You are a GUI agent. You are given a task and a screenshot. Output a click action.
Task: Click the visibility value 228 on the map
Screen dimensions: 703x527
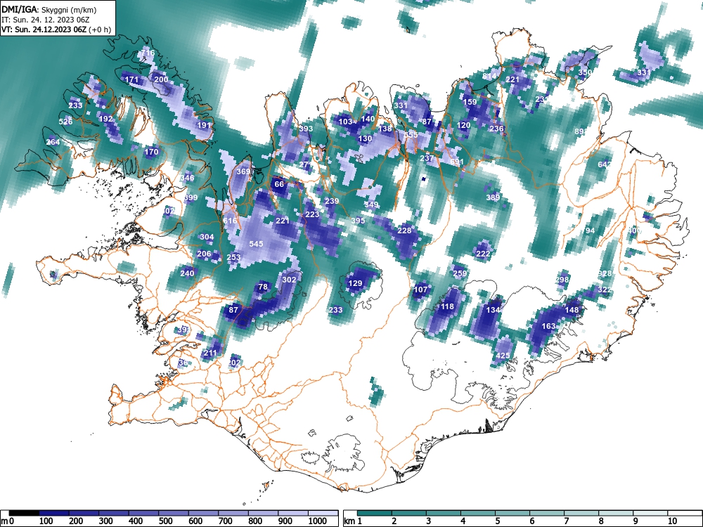[x=404, y=230]
